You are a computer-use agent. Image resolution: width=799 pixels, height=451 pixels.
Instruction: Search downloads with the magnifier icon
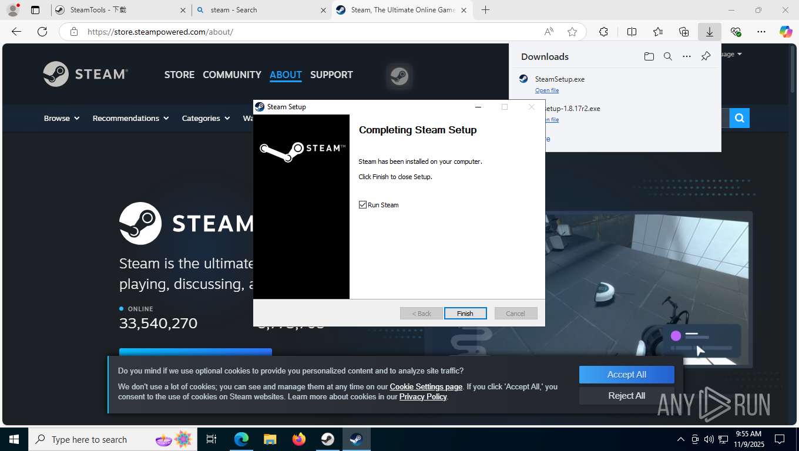point(667,56)
